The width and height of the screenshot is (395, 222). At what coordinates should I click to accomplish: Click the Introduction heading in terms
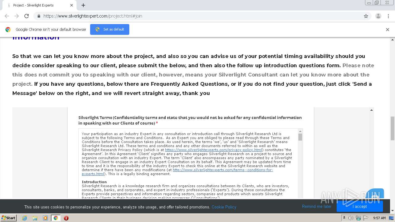coord(94,182)
